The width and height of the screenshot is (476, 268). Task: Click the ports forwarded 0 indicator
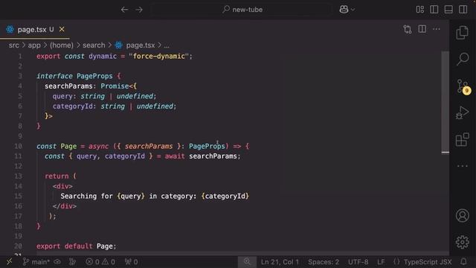pyautogui.click(x=131, y=261)
